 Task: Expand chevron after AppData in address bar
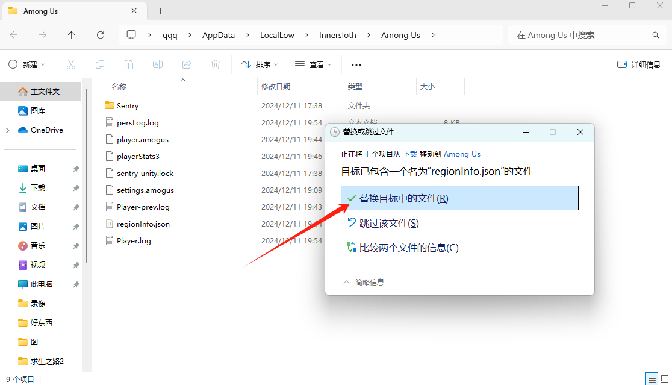click(247, 35)
